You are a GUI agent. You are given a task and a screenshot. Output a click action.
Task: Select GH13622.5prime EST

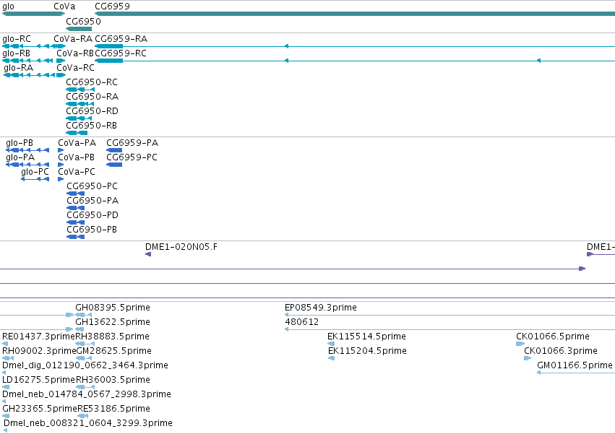tap(79, 329)
